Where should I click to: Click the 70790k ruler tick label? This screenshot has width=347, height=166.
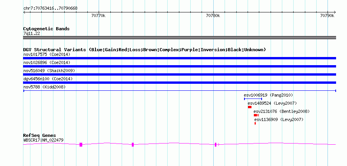[x=327, y=16]
